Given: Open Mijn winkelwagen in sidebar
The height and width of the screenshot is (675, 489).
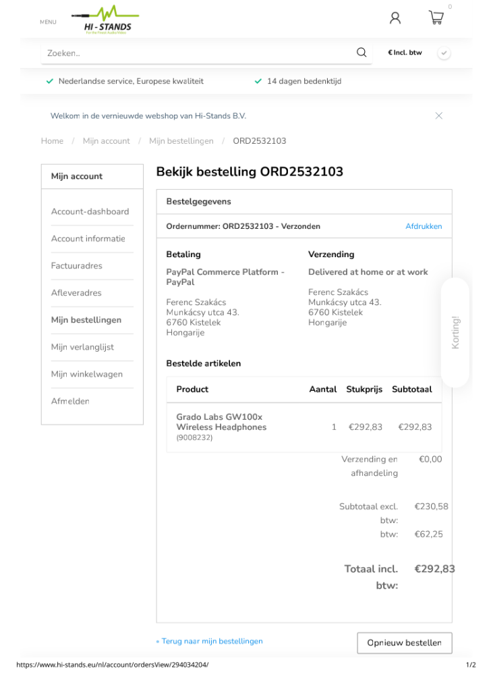Looking at the screenshot, I should coord(86,374).
